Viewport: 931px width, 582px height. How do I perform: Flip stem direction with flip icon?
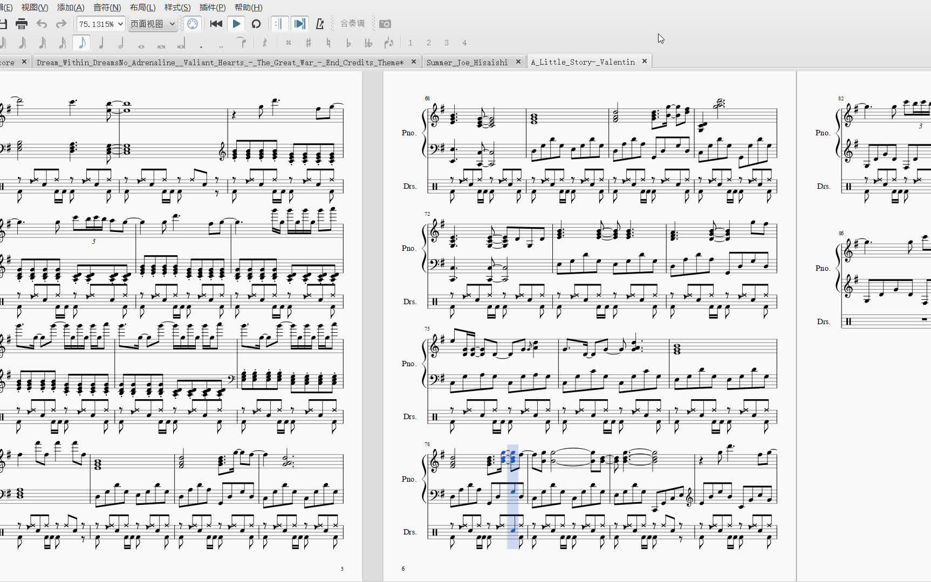(388, 43)
